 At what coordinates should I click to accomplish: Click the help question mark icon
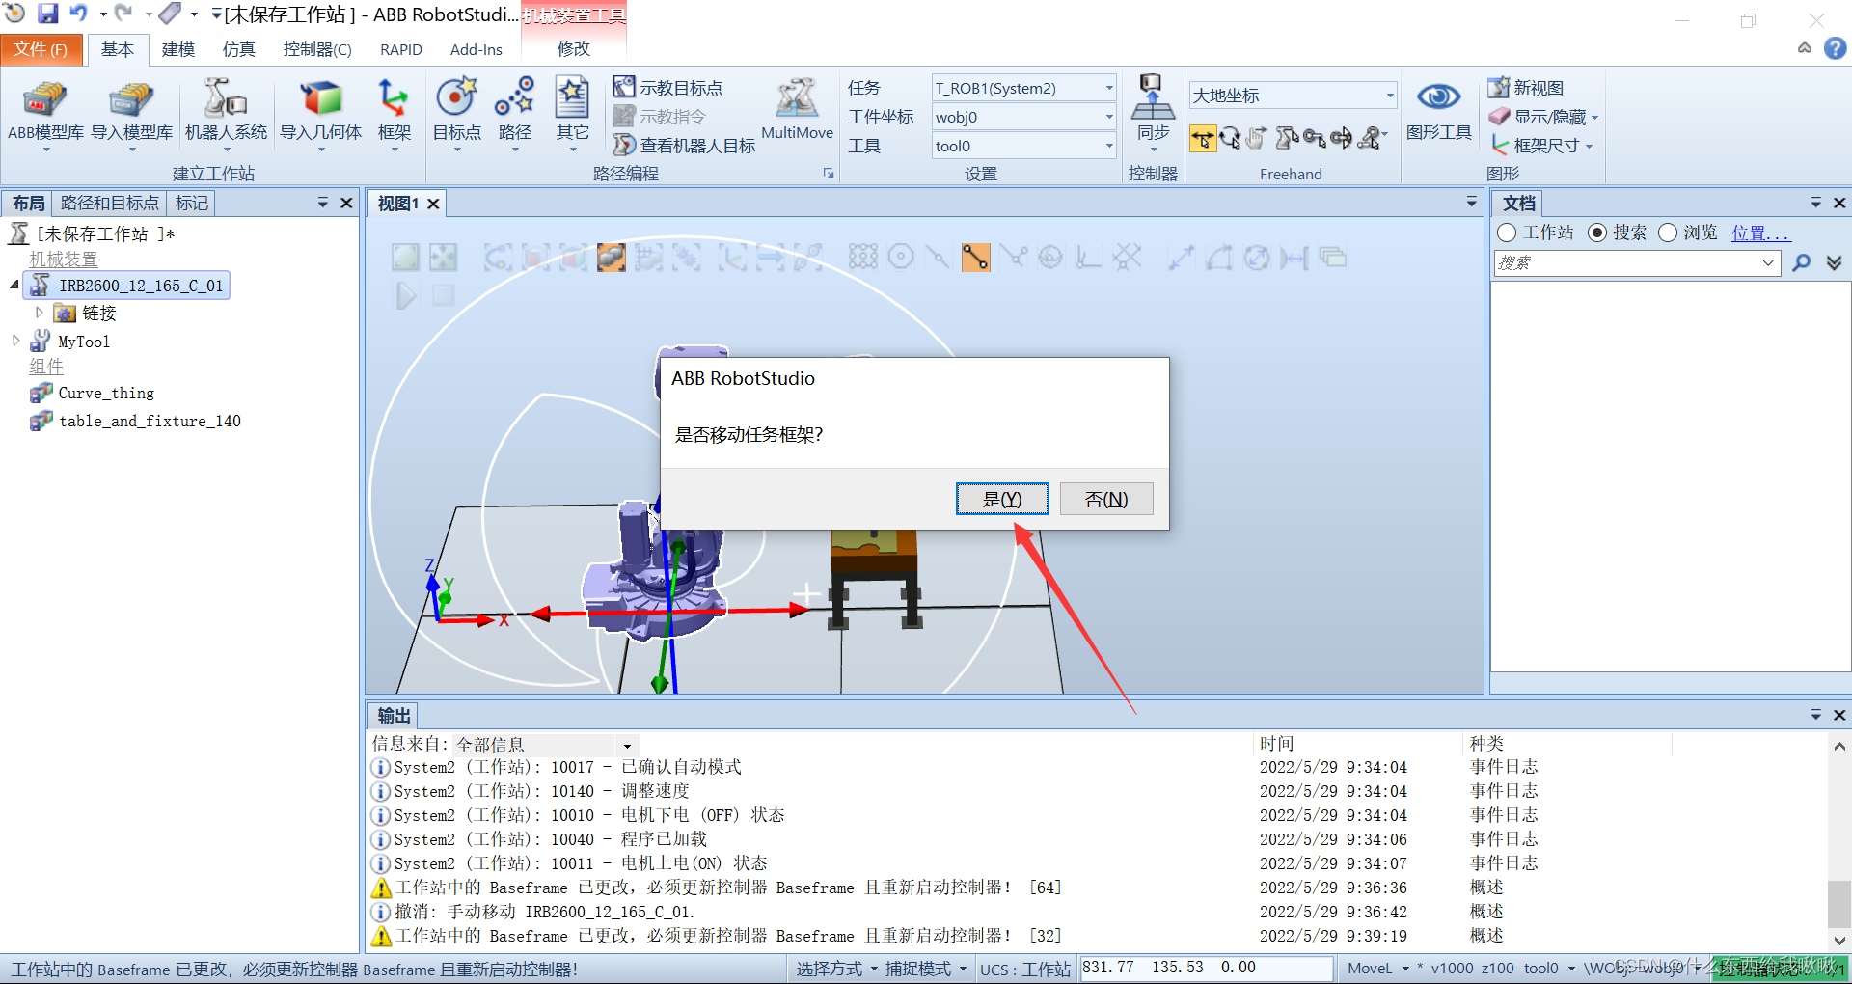coord(1835,48)
